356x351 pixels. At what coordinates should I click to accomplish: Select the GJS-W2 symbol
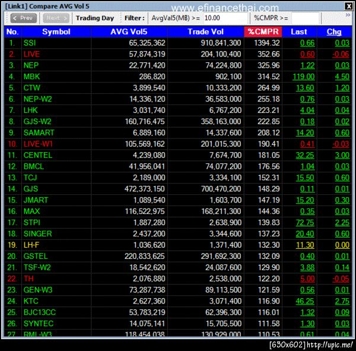pyautogui.click(x=37, y=121)
